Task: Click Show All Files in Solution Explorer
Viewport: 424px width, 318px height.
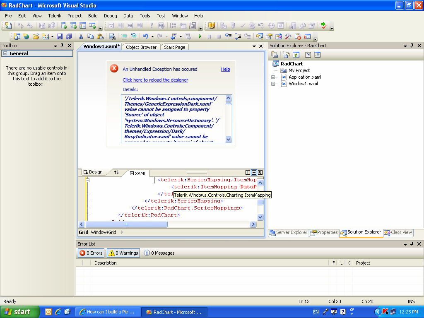Action: [x=287, y=55]
